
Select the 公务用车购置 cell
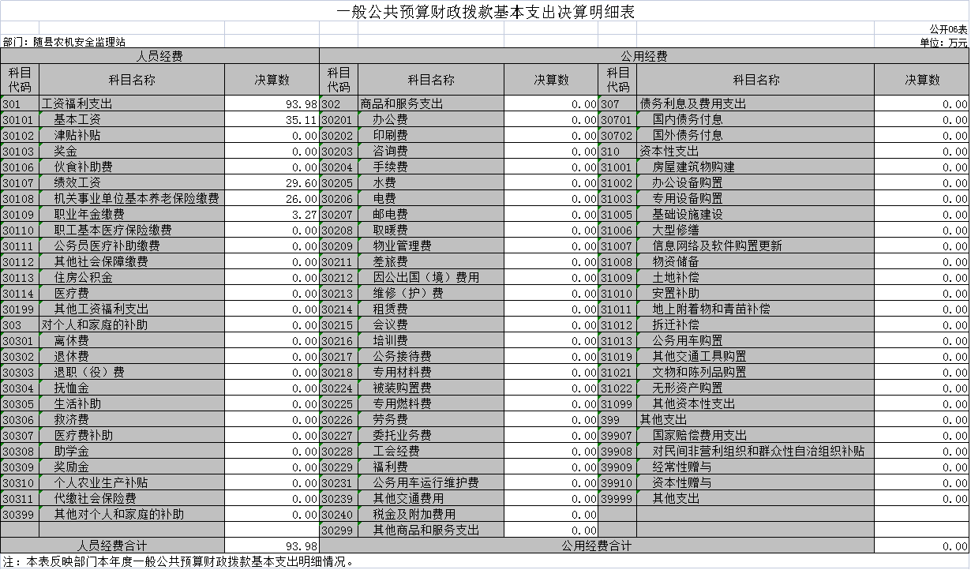(755, 340)
